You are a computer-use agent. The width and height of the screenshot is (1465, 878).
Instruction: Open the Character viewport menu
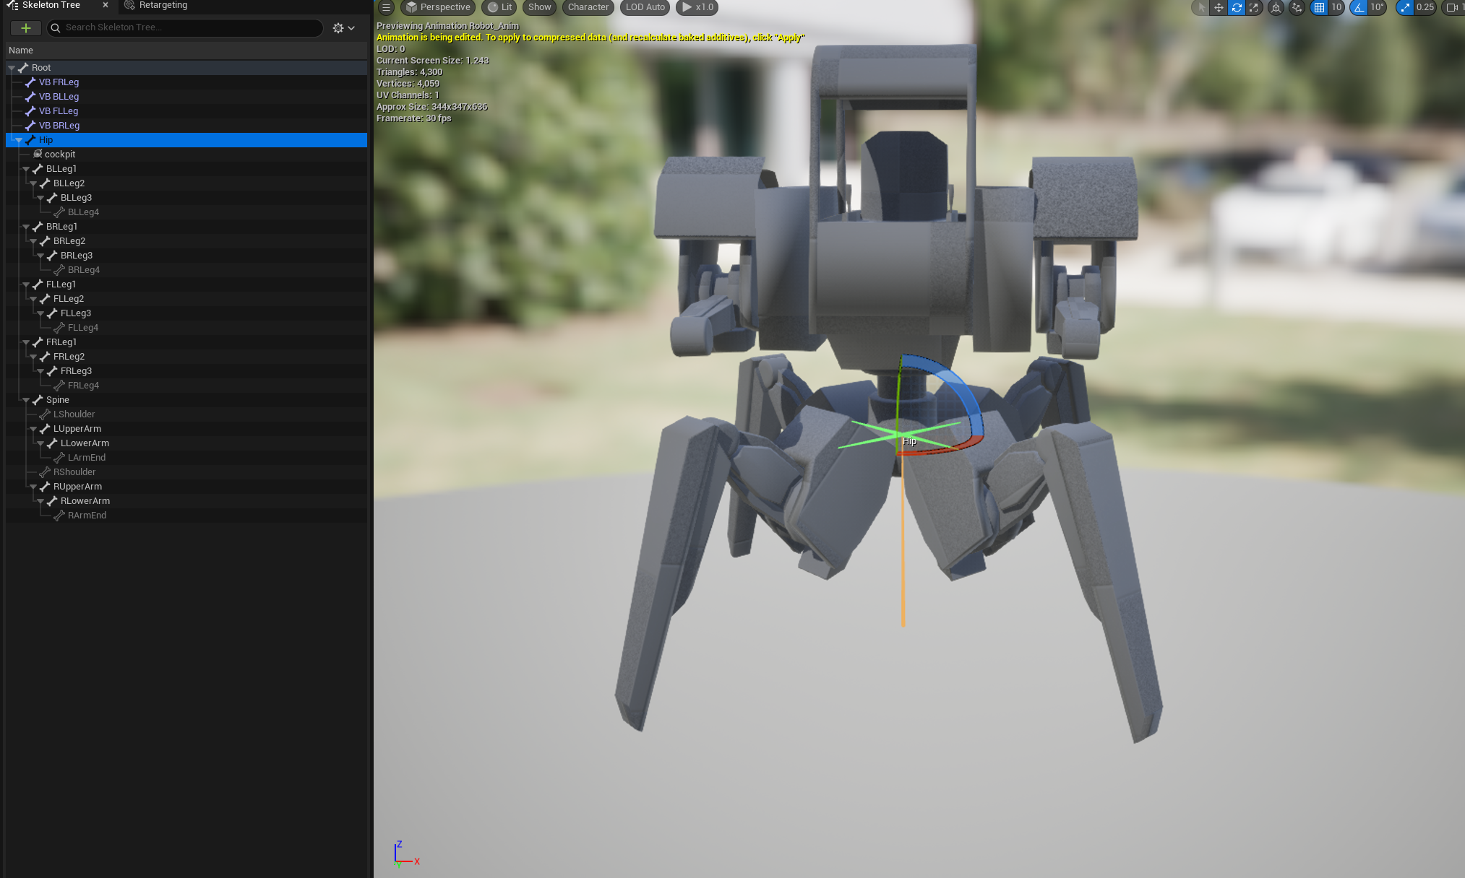[588, 7]
